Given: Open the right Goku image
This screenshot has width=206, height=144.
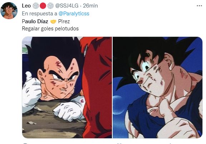Looking at the screenshot, I should point(157,88).
